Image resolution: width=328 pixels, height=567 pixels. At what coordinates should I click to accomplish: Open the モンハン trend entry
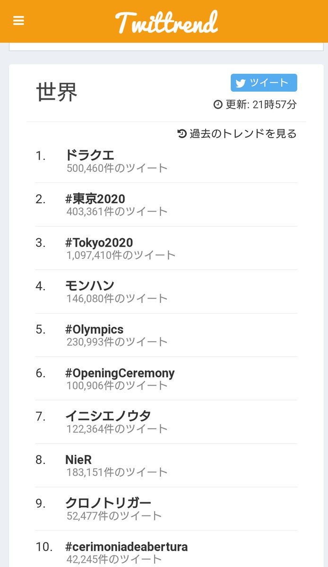90,285
